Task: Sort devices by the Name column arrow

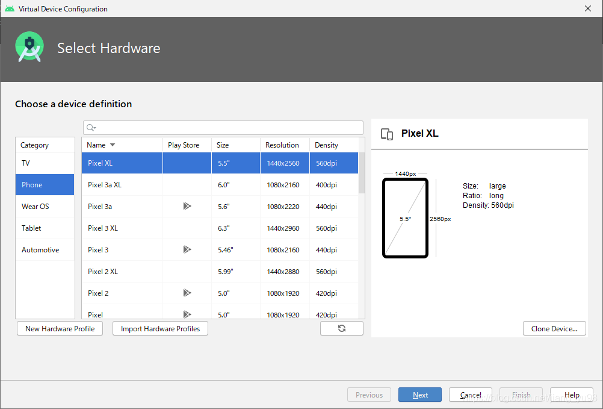Action: coord(113,145)
